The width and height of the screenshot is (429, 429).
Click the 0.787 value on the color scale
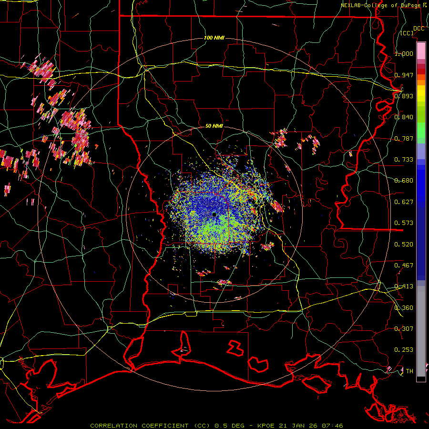(x=404, y=138)
